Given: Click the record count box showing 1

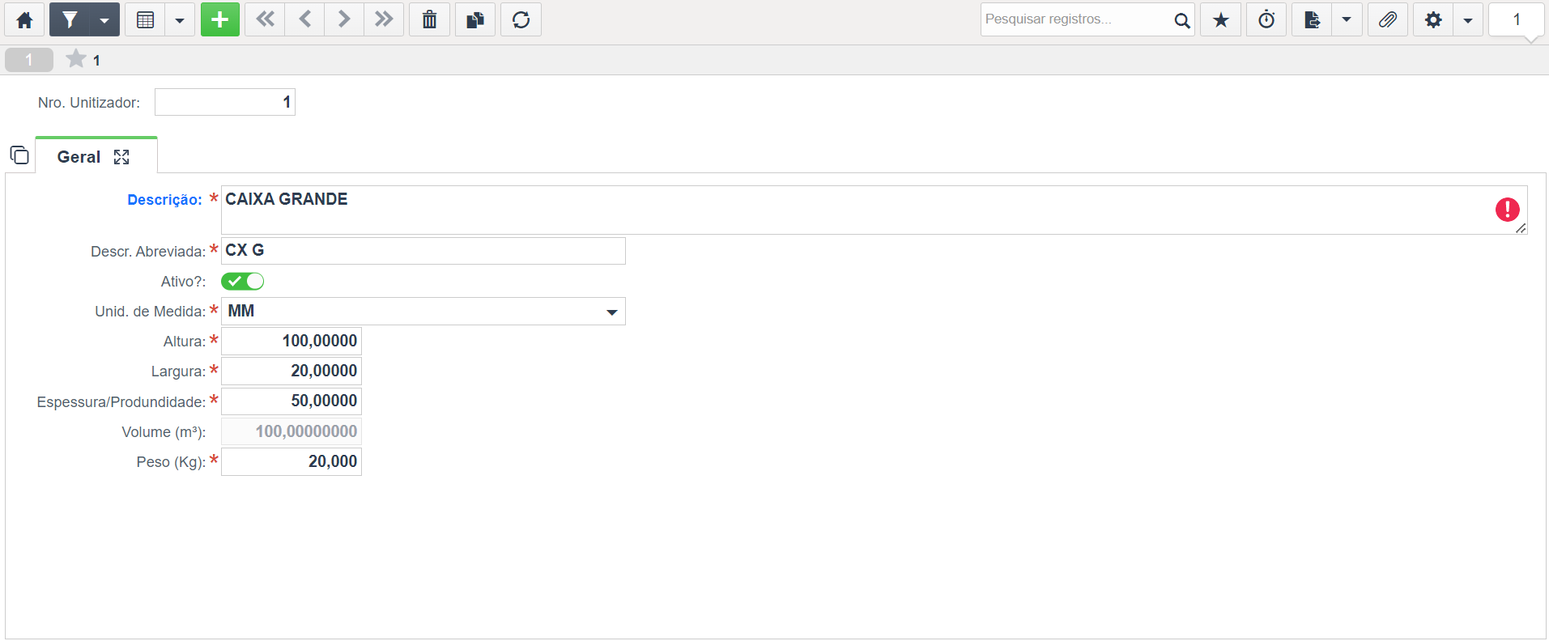Looking at the screenshot, I should pyautogui.click(x=1517, y=19).
